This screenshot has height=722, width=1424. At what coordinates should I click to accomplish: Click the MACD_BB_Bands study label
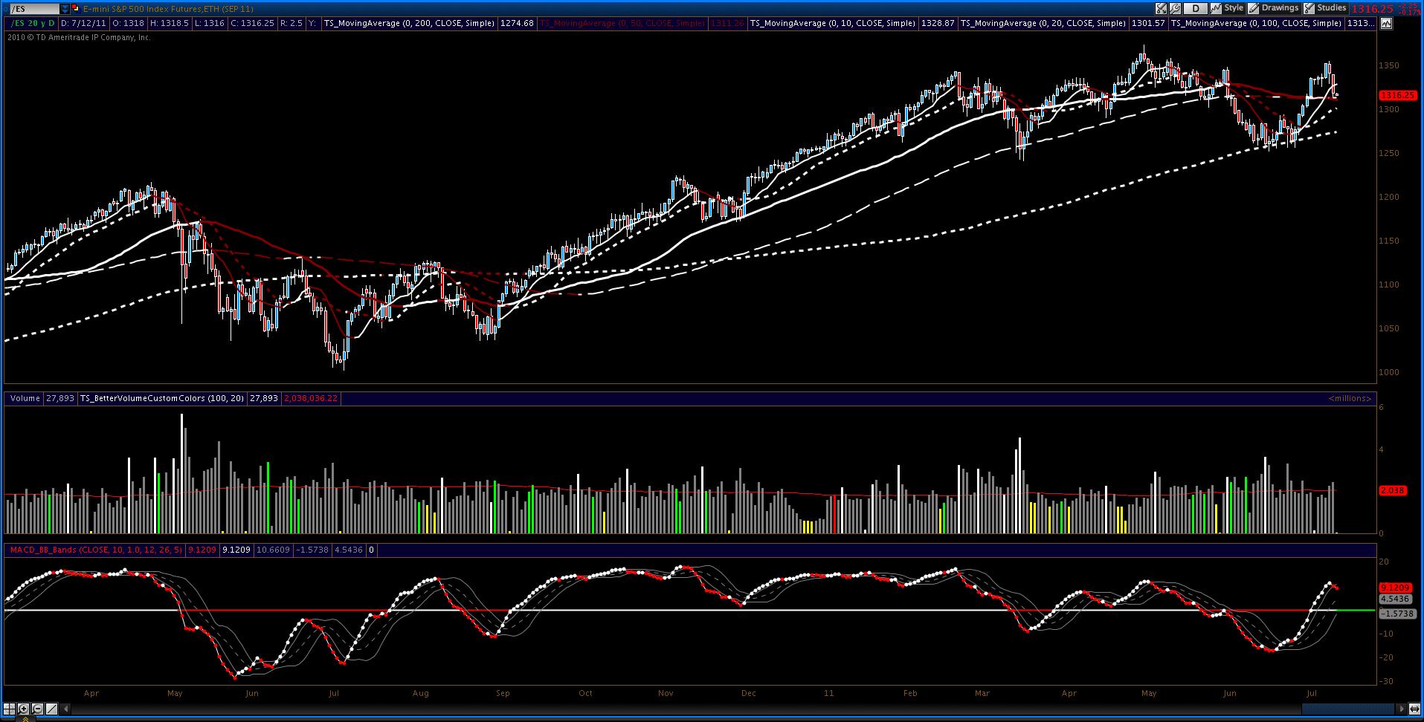95,550
